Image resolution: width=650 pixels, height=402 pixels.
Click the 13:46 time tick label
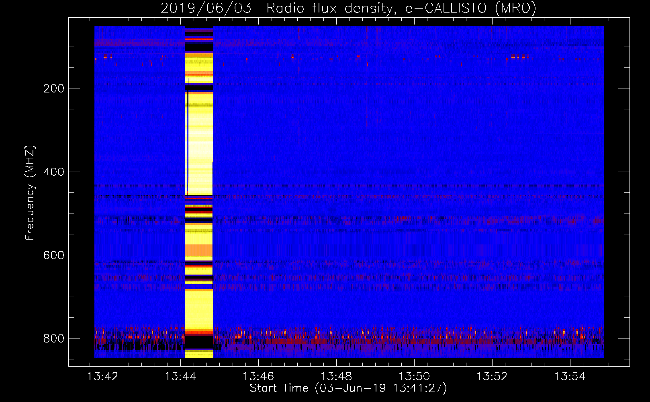tap(258, 377)
